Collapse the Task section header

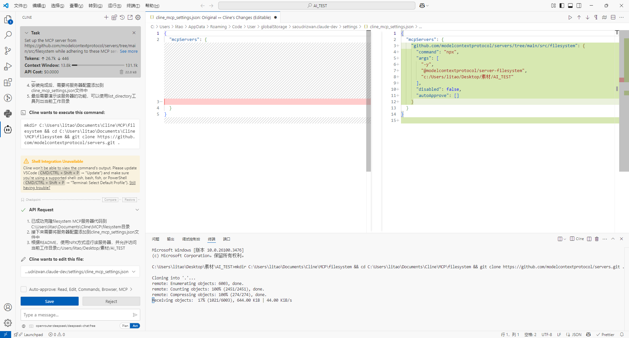pos(27,33)
